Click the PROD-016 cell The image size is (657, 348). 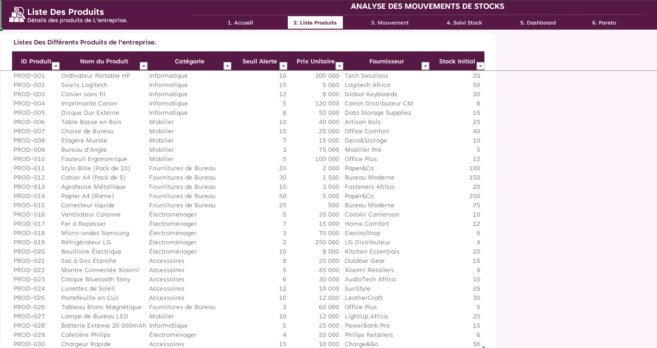click(36, 214)
